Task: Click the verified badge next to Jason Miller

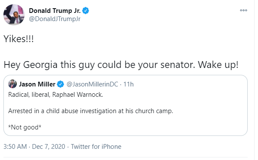Action: 60,84
